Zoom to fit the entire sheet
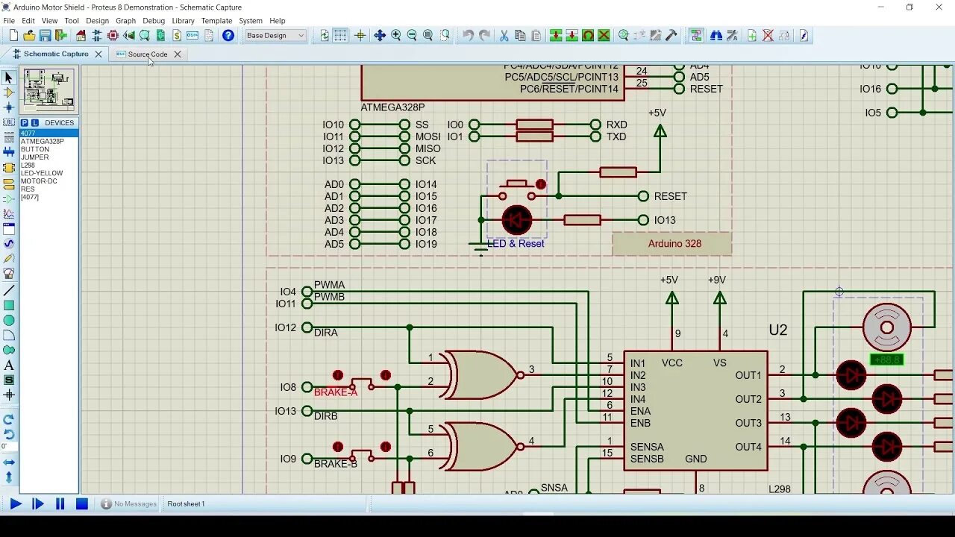955x537 pixels. tap(428, 36)
